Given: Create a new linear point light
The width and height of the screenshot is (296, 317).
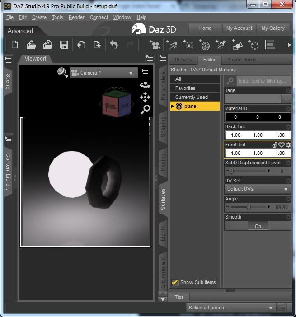Looking at the screenshot, I should pos(204,45).
